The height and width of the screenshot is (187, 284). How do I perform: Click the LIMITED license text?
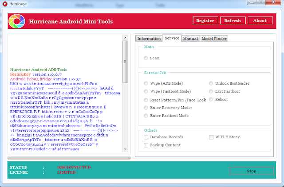pos(67,172)
